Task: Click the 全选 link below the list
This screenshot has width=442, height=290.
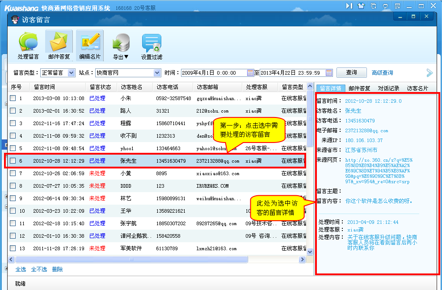Action: point(21,269)
